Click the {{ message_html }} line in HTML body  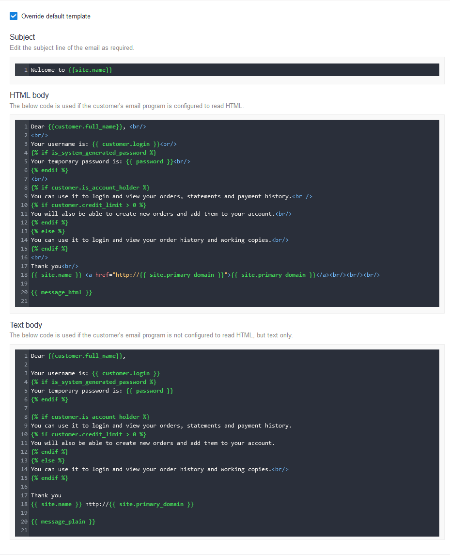[62, 292]
